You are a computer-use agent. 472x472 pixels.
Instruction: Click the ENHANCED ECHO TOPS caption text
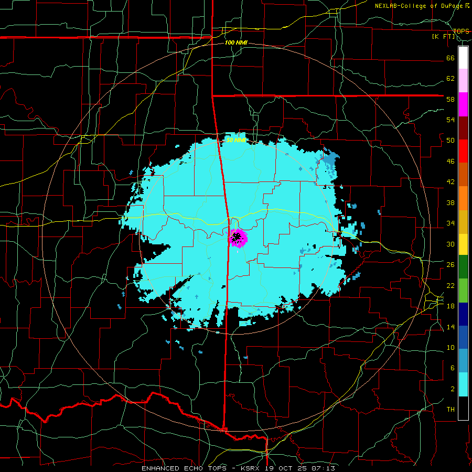[185, 468]
